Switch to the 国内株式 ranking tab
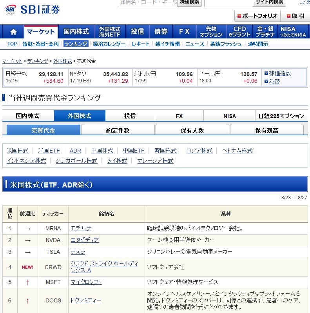 [x=28, y=116]
